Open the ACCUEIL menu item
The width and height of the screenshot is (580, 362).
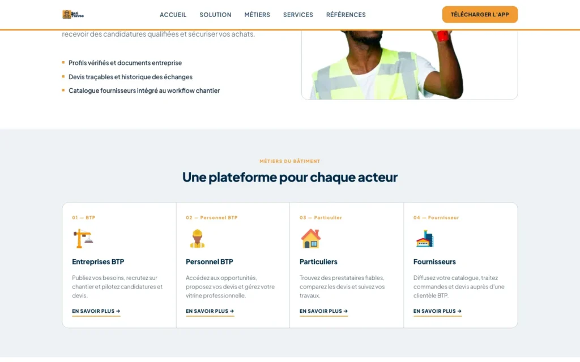(x=173, y=15)
